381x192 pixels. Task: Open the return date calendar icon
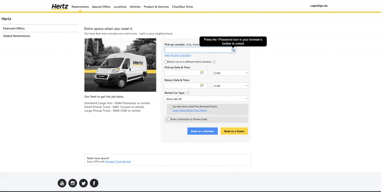[x=202, y=85]
